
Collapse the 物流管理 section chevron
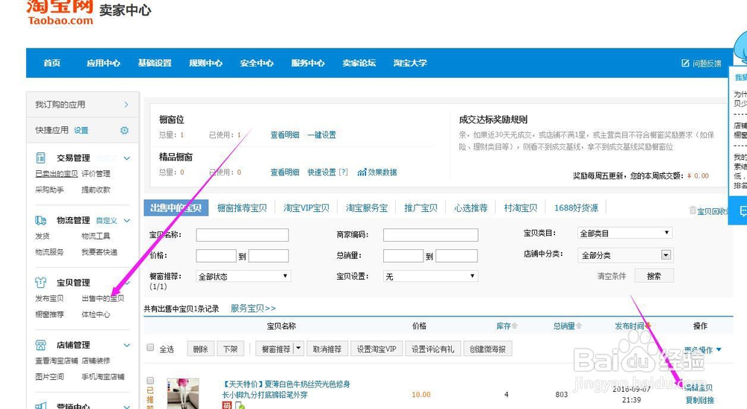pos(127,220)
